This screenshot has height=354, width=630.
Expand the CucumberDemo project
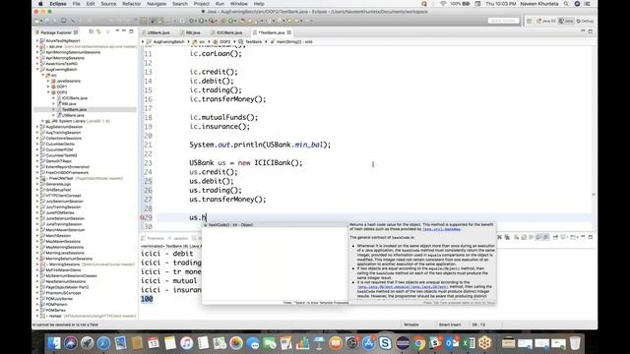pos(37,144)
